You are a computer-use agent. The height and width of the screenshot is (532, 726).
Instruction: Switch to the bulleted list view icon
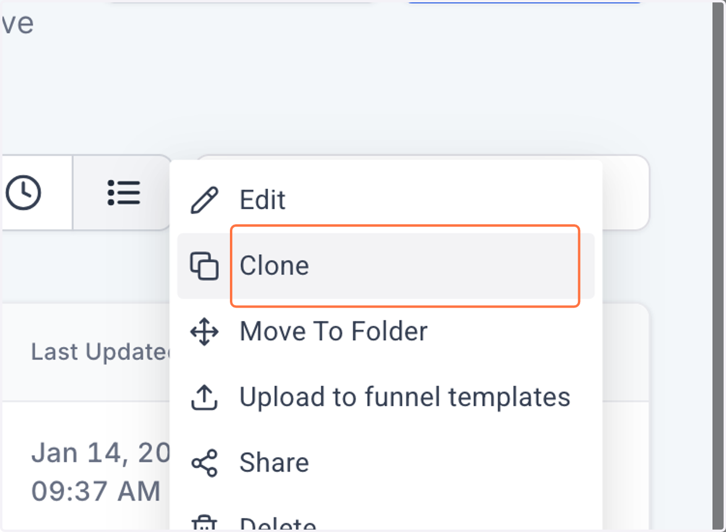(x=123, y=193)
